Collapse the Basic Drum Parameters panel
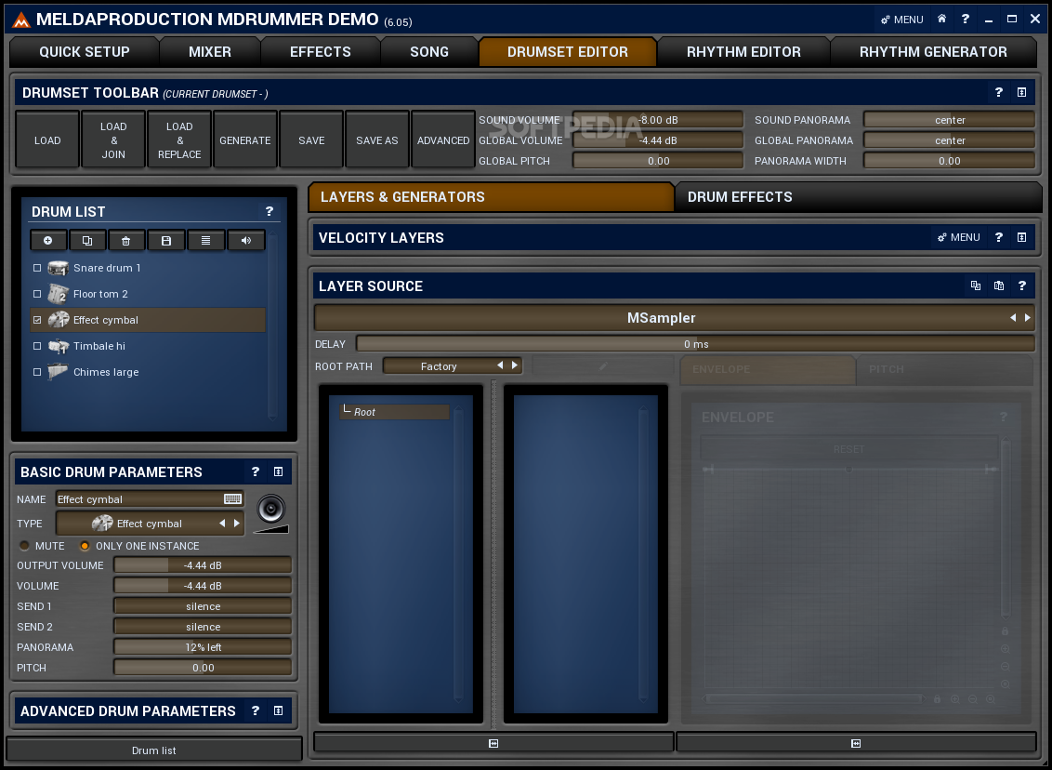The image size is (1052, 770). (x=279, y=471)
